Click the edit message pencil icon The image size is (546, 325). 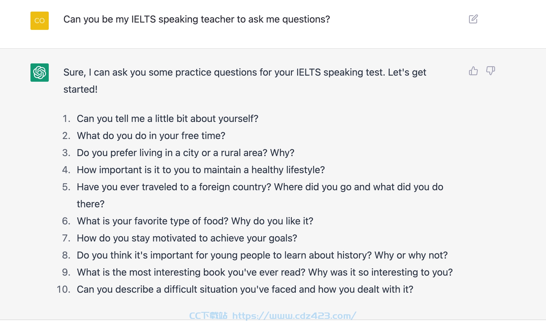click(473, 19)
